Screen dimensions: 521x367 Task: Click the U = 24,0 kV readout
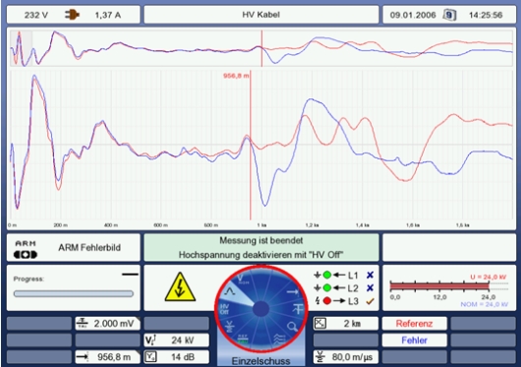point(489,276)
